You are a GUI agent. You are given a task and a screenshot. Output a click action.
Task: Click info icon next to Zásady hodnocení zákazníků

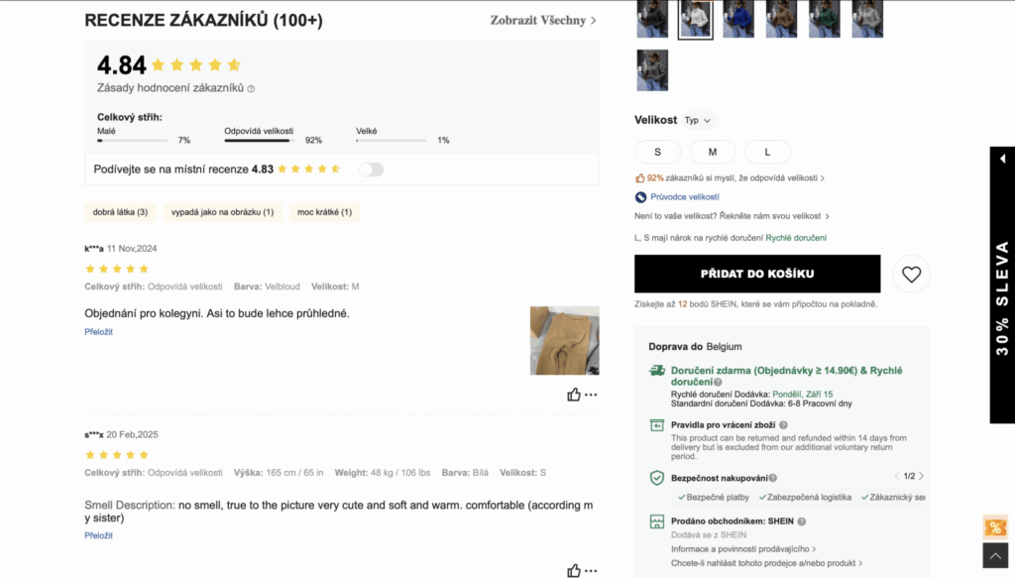(251, 88)
